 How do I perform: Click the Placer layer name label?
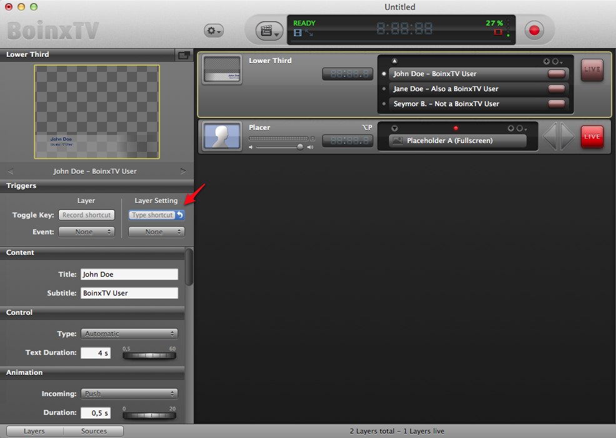tap(260, 127)
